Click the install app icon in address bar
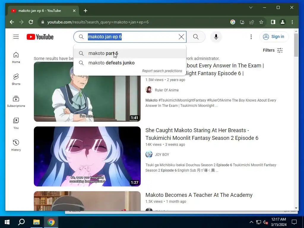The image size is (304, 228). (242, 22)
